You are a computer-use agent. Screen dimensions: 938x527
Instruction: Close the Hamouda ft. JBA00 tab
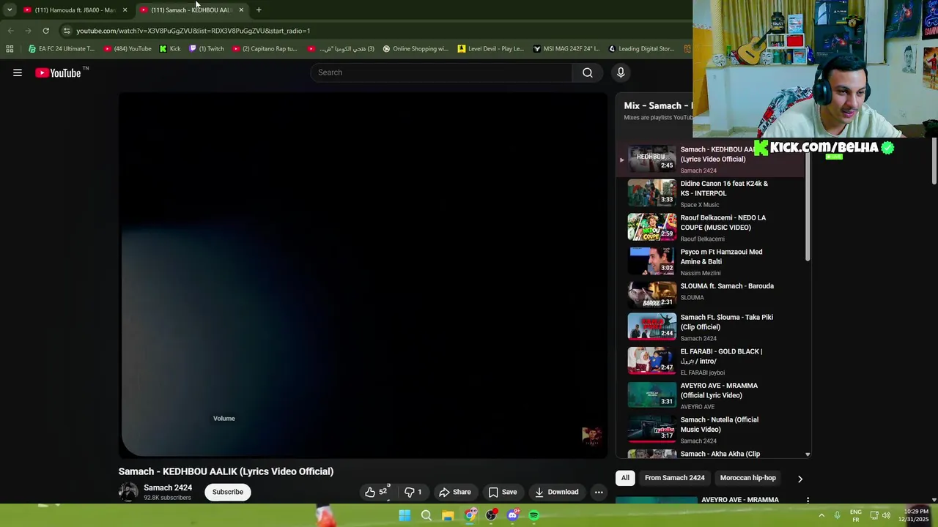click(125, 10)
